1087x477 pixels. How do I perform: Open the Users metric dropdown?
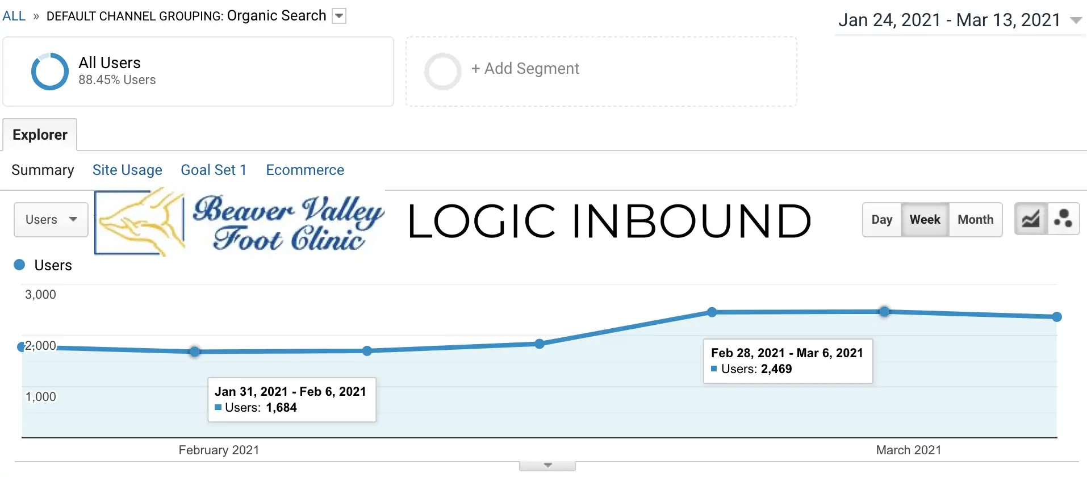(51, 220)
